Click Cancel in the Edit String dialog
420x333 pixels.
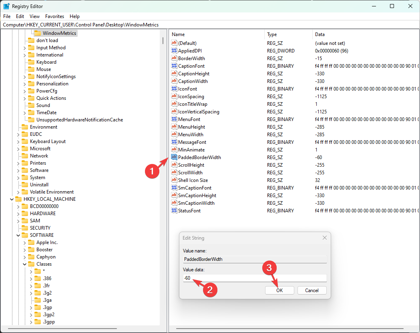point(311,290)
